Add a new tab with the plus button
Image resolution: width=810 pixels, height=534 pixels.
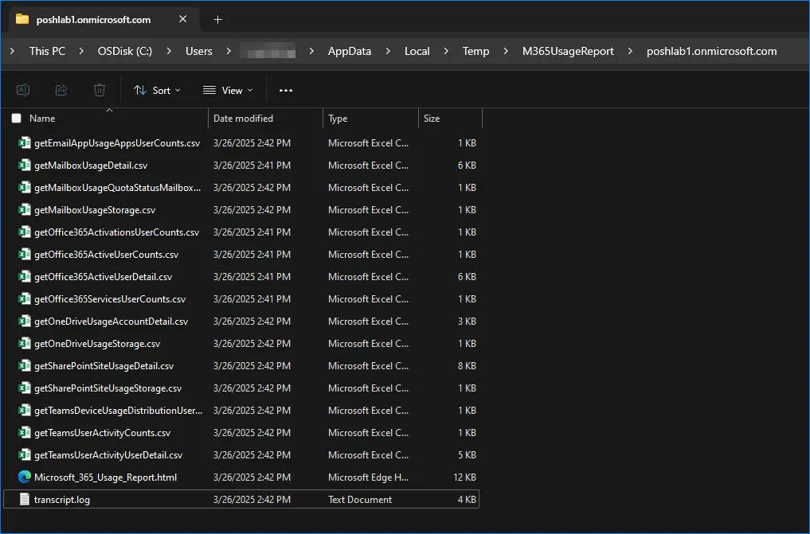[x=217, y=19]
